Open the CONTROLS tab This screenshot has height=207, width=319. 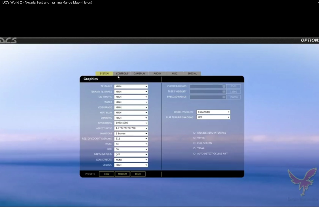pyautogui.click(x=122, y=74)
